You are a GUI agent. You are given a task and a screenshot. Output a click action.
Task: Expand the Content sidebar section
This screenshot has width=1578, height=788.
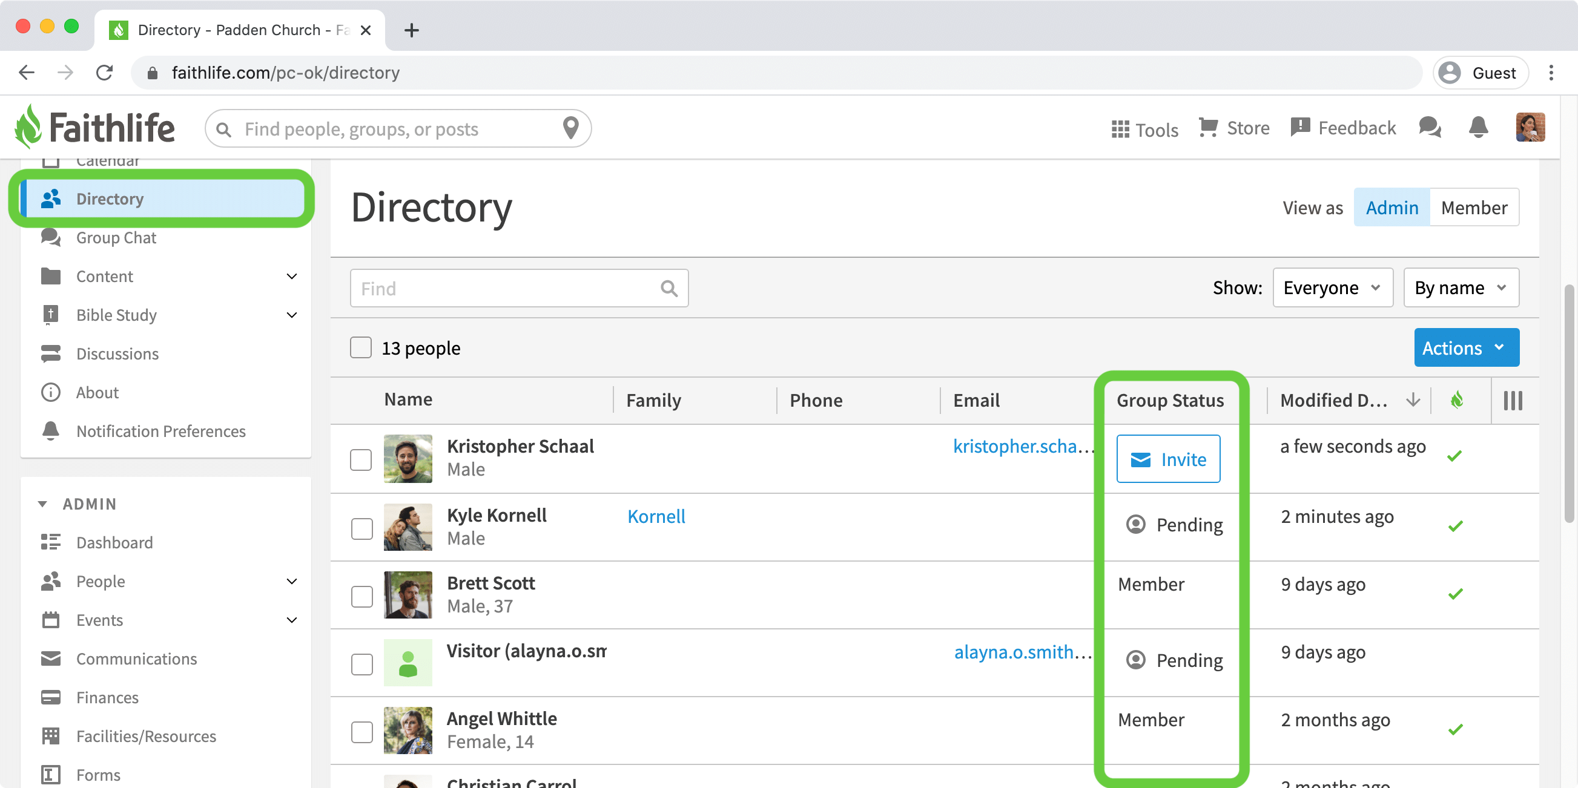292,276
